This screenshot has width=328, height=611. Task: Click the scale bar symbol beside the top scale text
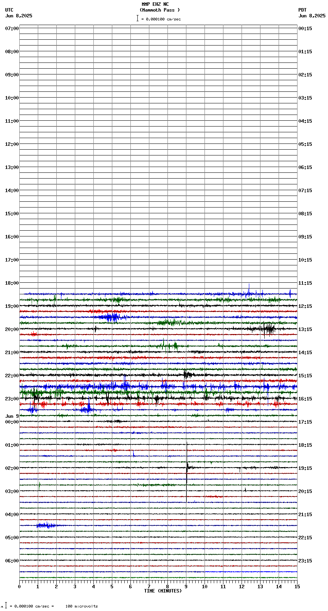click(x=137, y=18)
